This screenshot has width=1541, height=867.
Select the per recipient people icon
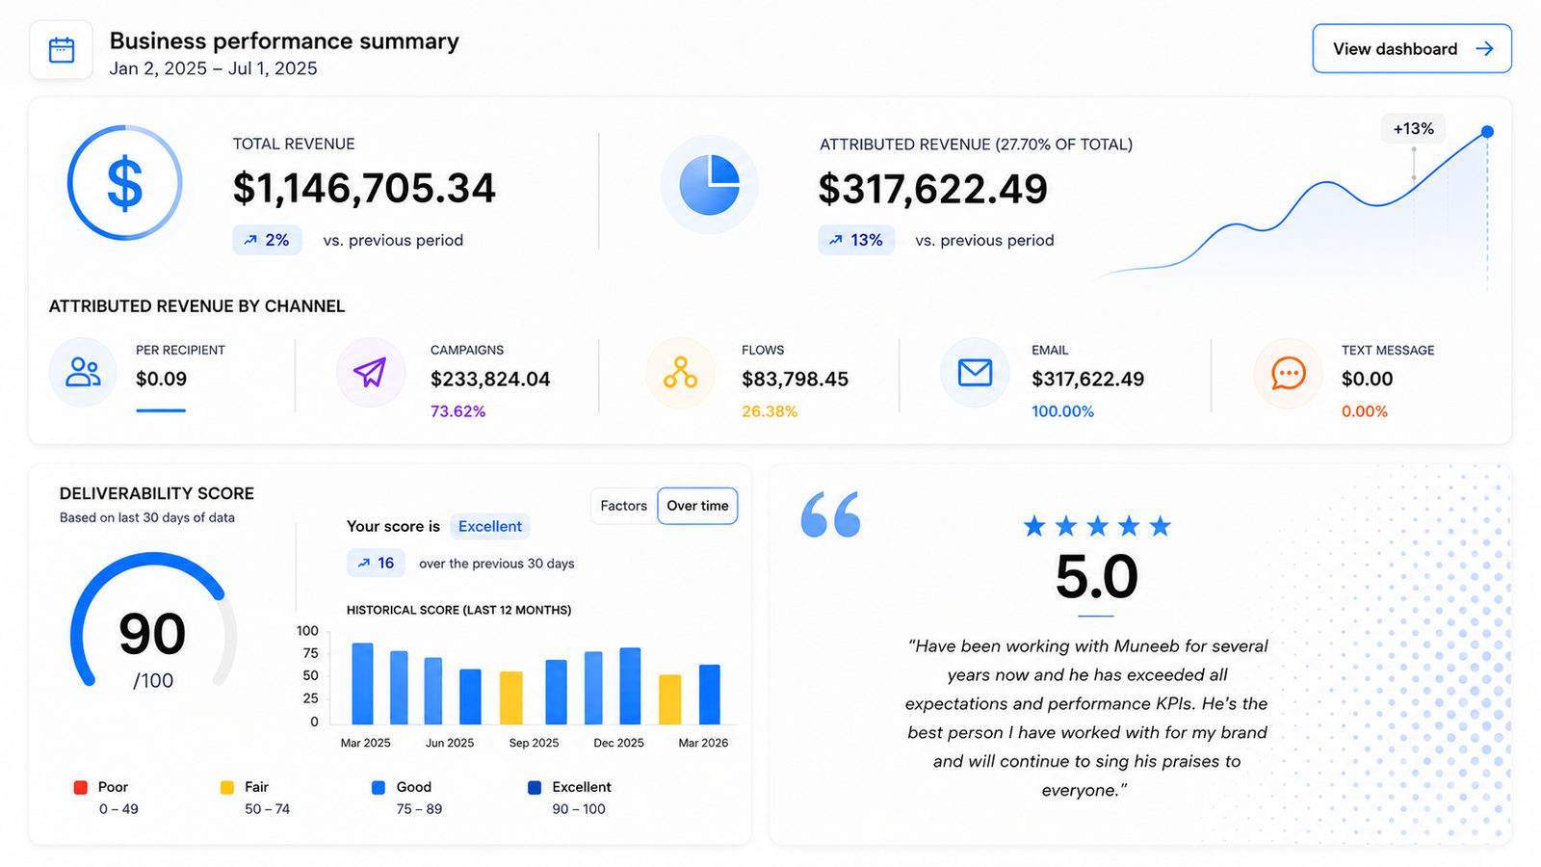(x=83, y=373)
